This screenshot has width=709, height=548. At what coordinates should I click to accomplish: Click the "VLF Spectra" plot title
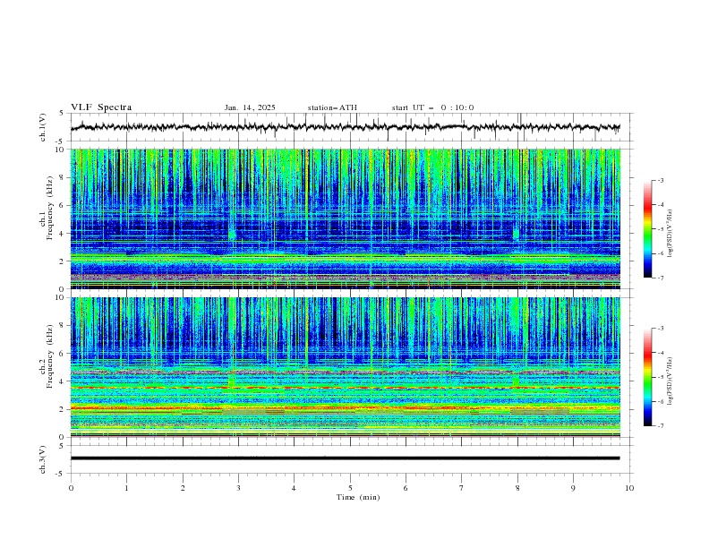coord(101,107)
